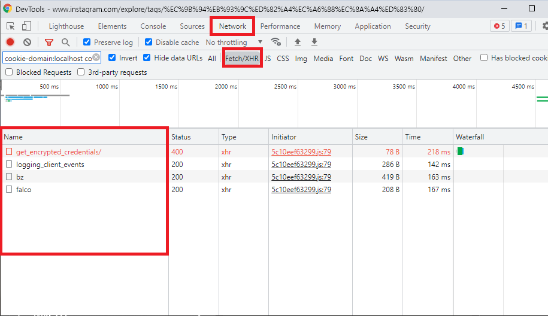548x316 pixels.
Task: Select get_encrypted_credentials row checkbox icon
Action: click(9, 151)
